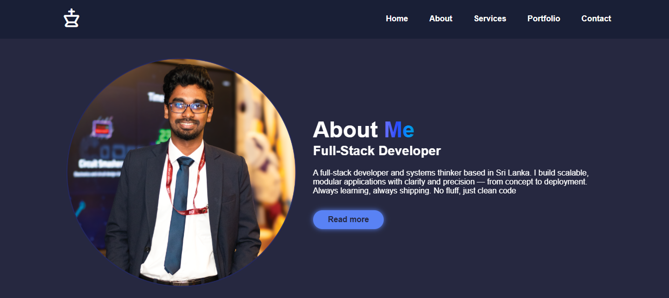Navigate to Contact in the header
This screenshot has width=669, height=298.
click(596, 18)
